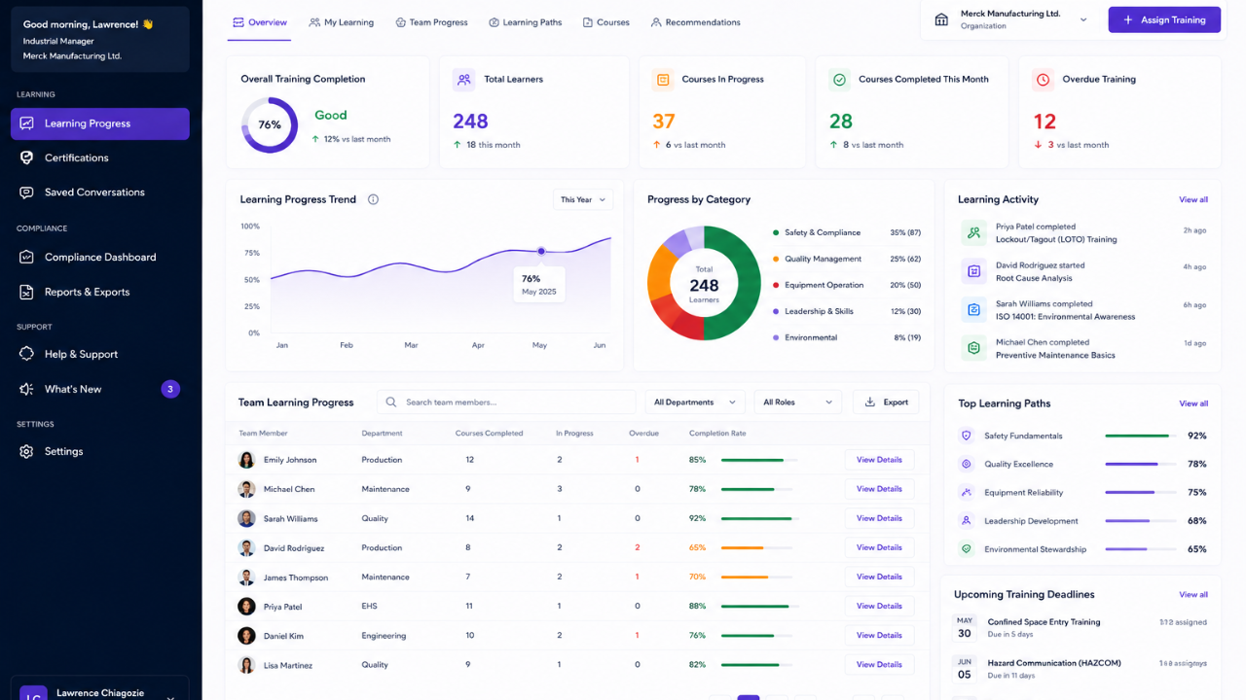Screen dimensions: 1246x700
Task: Click the info icon beside Learning Progress Trend
Action: click(x=373, y=199)
